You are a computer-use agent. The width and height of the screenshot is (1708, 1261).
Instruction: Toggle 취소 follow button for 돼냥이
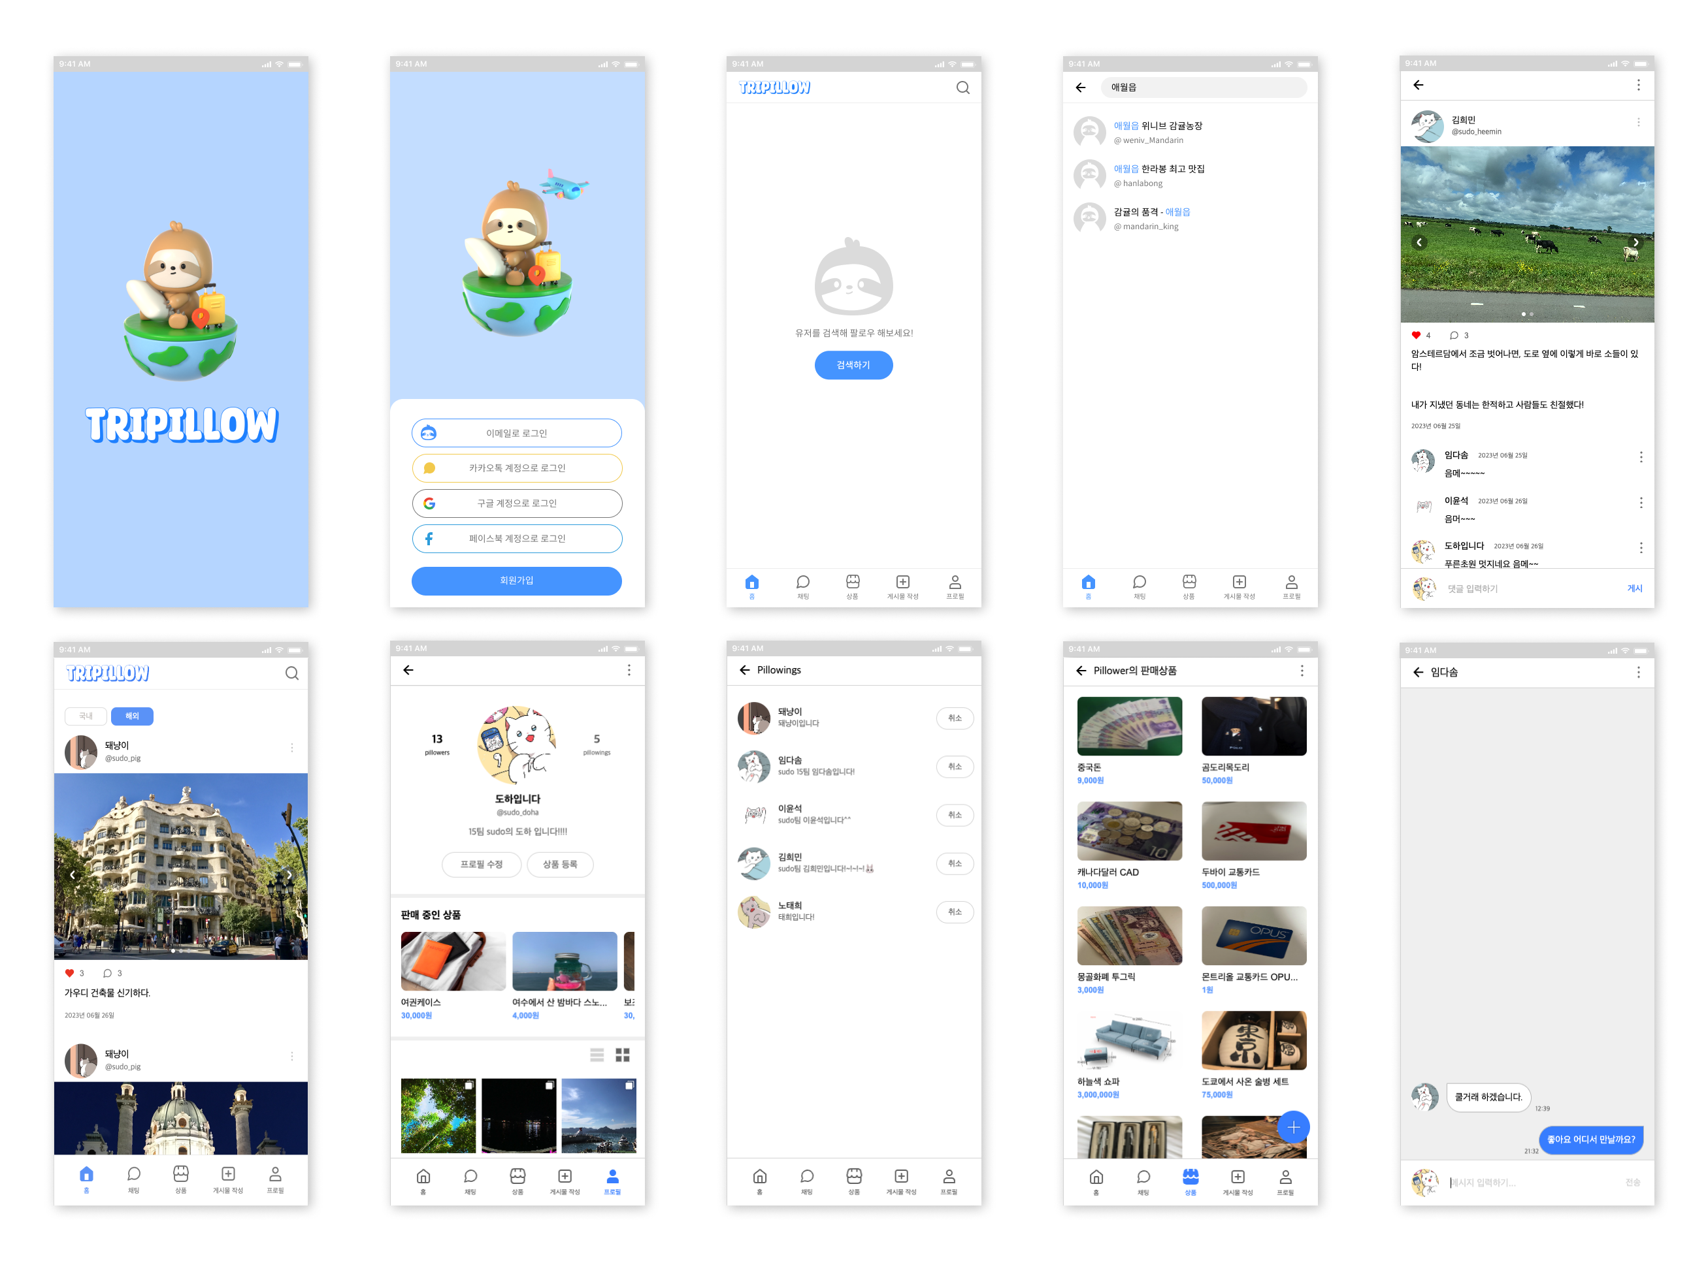click(954, 718)
